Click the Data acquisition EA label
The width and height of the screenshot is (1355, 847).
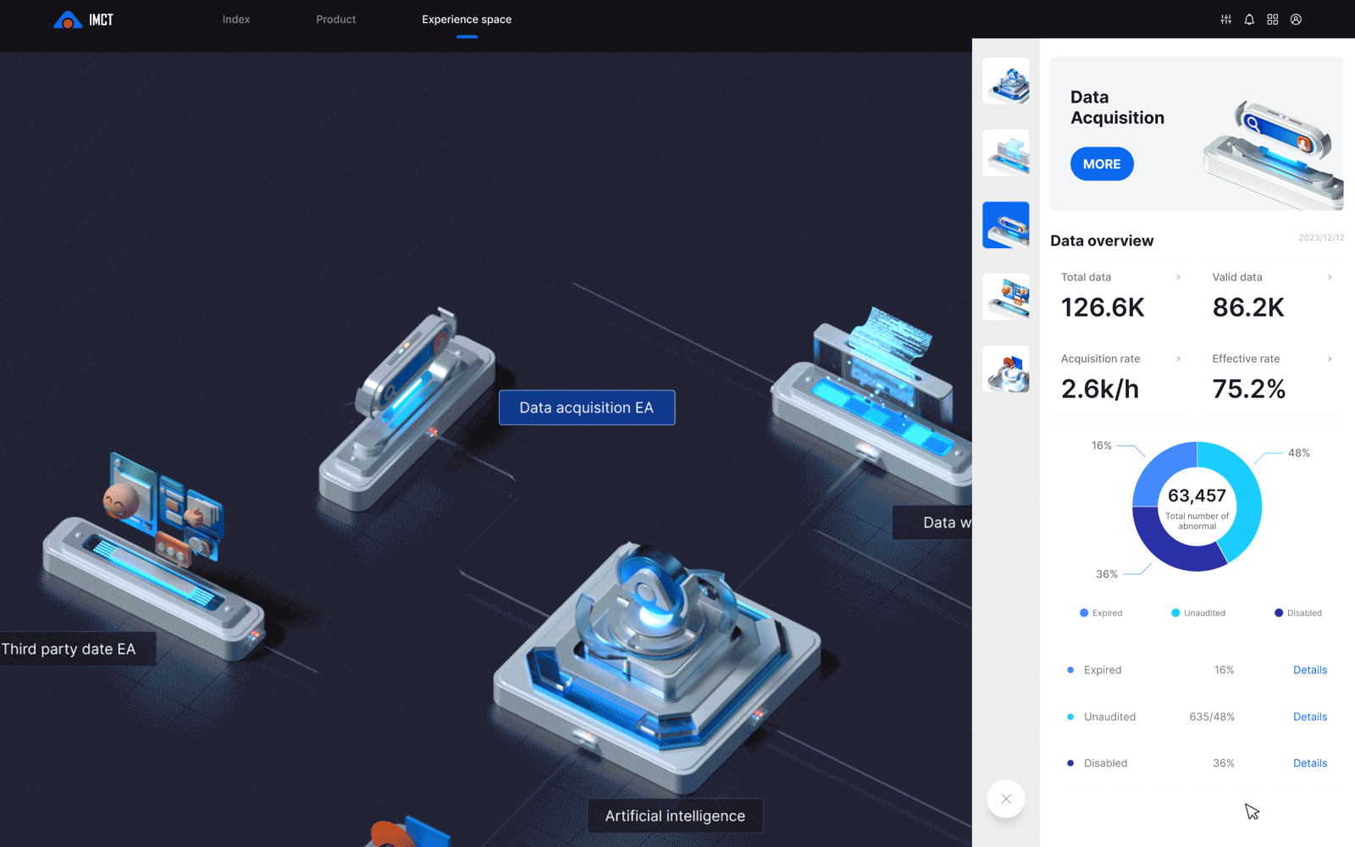click(587, 407)
